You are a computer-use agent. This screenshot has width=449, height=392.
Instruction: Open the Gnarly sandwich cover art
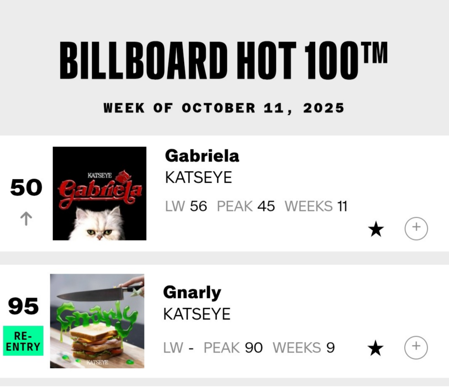pyautogui.click(x=97, y=321)
